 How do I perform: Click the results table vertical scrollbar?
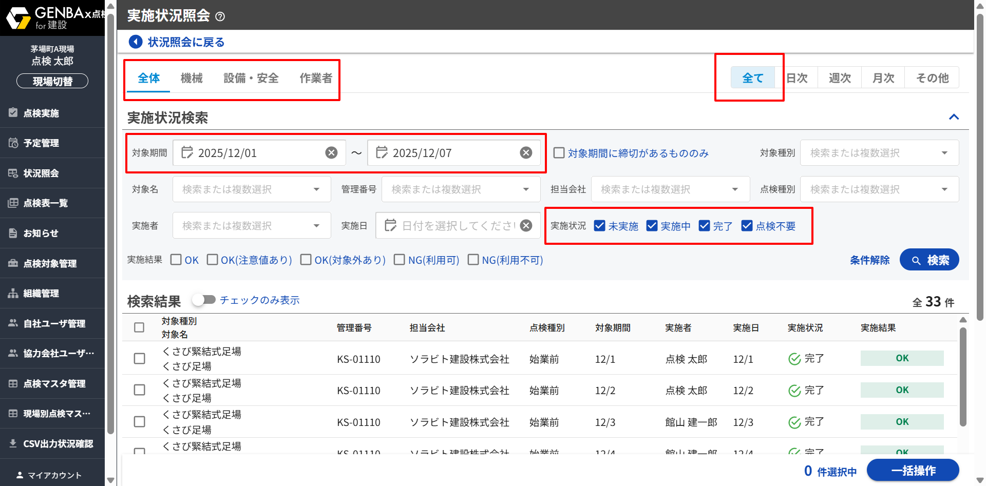pos(963,377)
